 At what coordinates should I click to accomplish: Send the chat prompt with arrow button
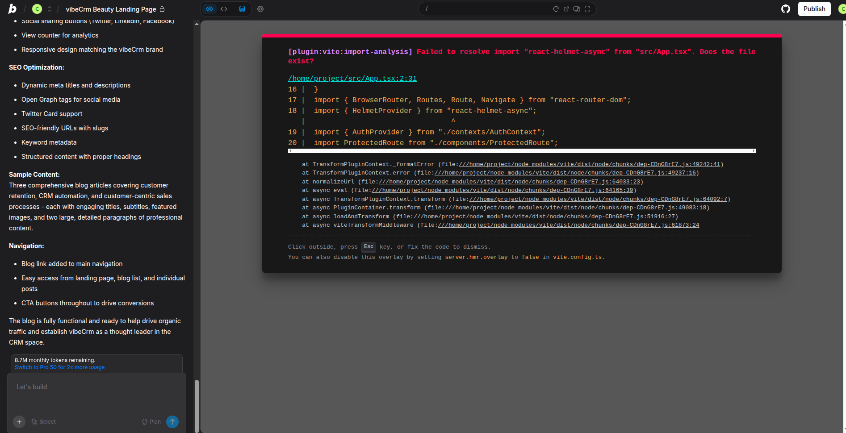pos(172,422)
